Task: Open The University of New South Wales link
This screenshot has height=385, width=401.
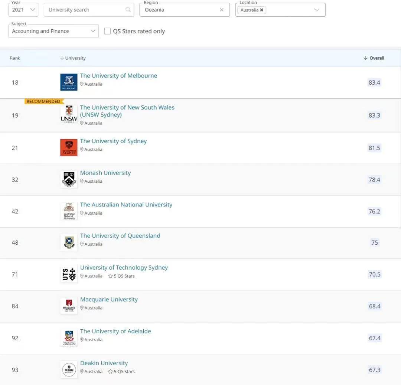Action: [127, 111]
